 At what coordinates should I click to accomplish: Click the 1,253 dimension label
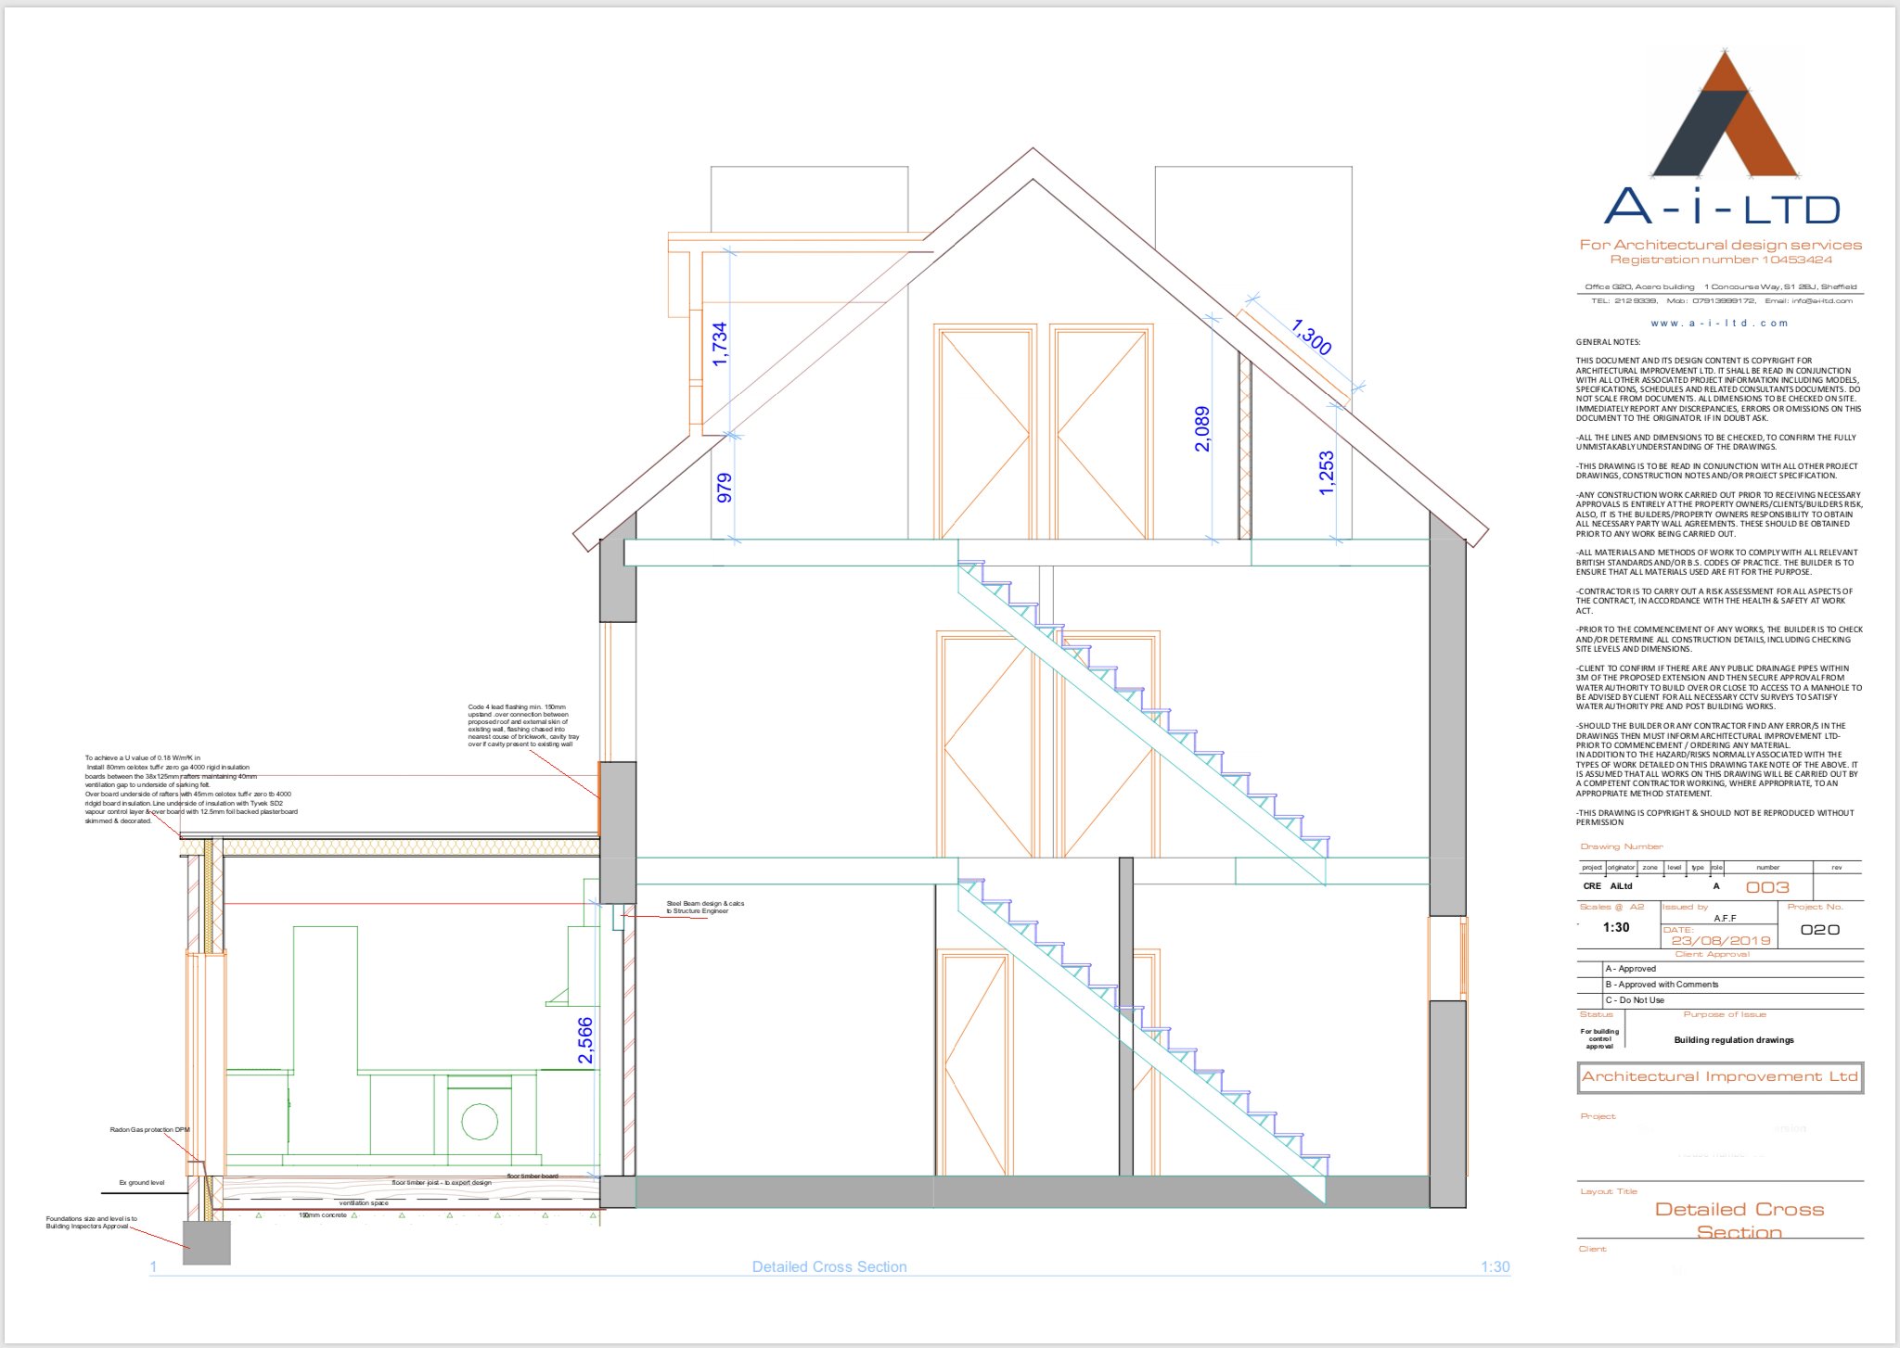point(1327,472)
